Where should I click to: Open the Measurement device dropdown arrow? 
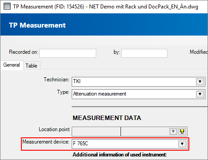182,144
